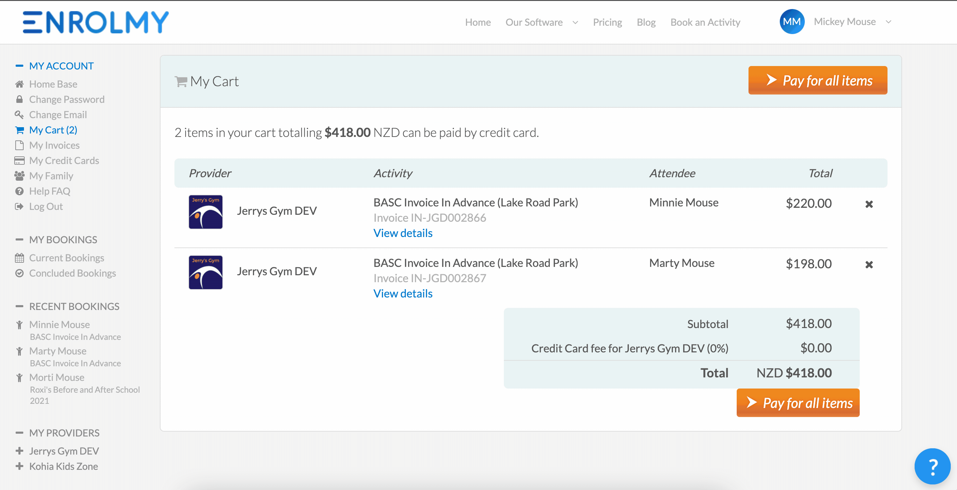This screenshot has width=957, height=490.
Task: Open the Our Software dropdown
Action: click(x=542, y=22)
